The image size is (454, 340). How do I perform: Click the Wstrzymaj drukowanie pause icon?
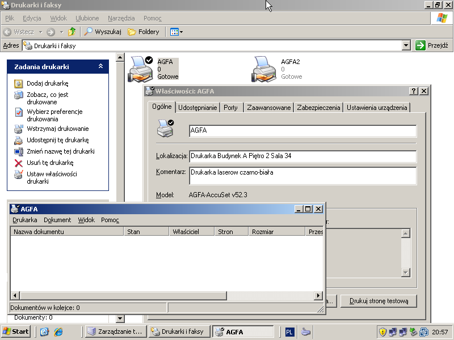(19, 129)
